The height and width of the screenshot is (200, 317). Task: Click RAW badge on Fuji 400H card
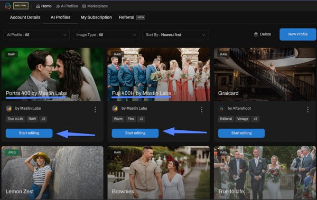click(117, 54)
